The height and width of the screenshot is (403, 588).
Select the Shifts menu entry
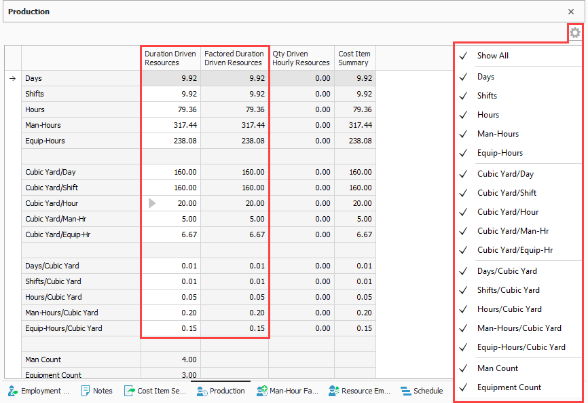tap(487, 96)
